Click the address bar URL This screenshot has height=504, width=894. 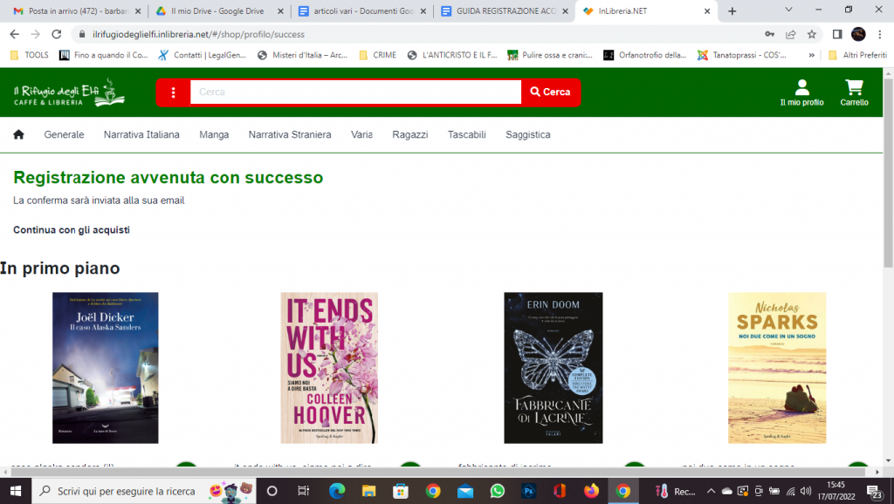tap(198, 34)
